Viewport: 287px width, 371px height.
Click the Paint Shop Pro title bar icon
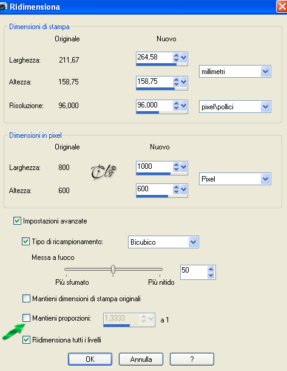pyautogui.click(x=3, y=7)
